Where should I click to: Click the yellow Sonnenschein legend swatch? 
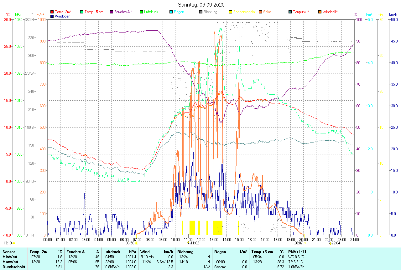click(231, 12)
